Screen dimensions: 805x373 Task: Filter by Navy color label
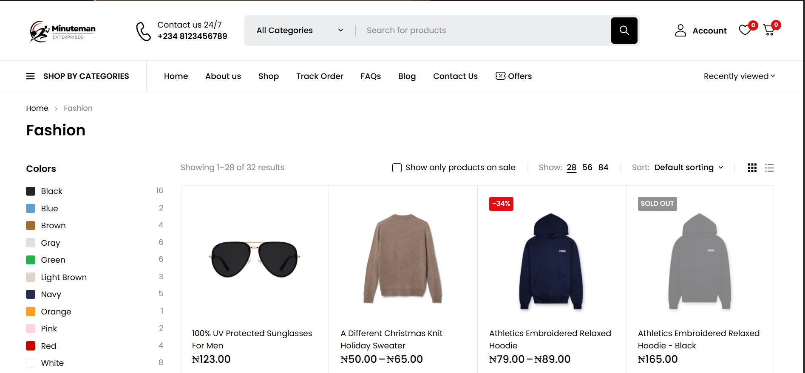[x=51, y=294]
